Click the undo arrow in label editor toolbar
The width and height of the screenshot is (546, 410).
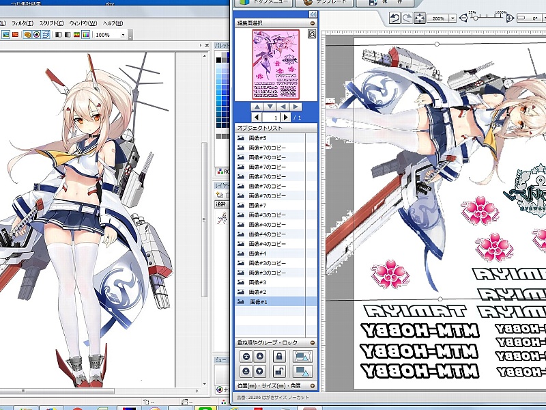(394, 18)
